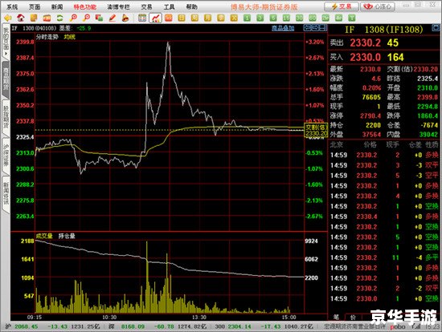Select the 1-minute period button
The width and height of the screenshot is (442, 332).
pos(248,18)
